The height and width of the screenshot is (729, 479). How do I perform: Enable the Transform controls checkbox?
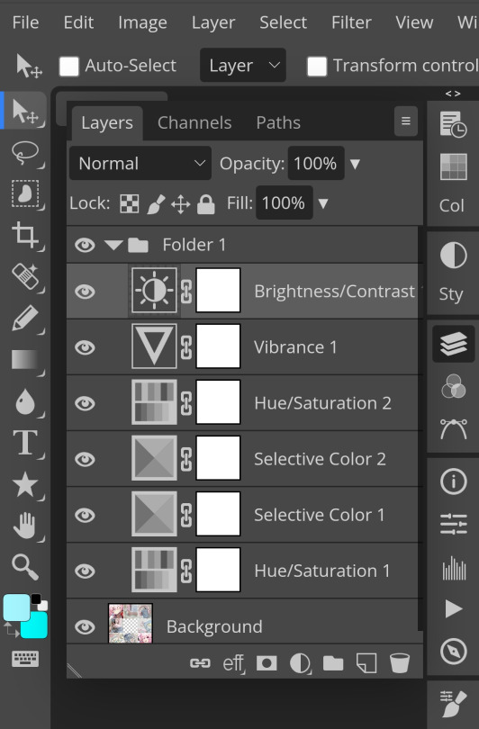317,66
